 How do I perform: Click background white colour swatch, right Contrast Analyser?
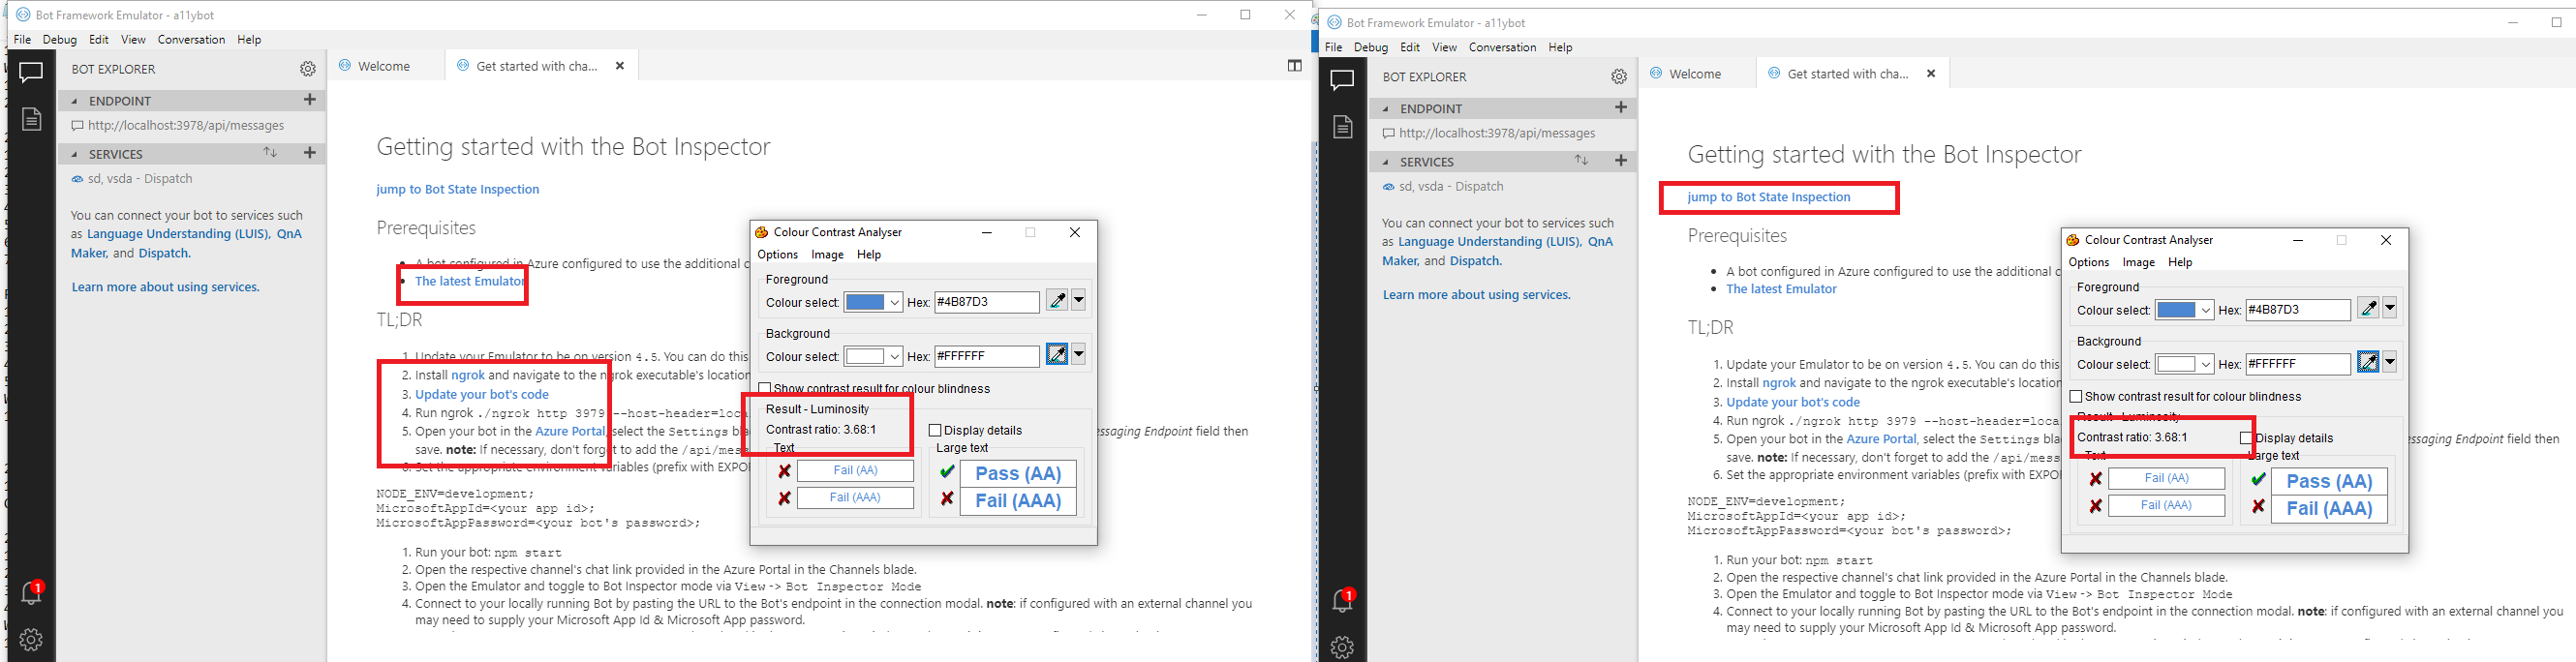tap(2175, 364)
